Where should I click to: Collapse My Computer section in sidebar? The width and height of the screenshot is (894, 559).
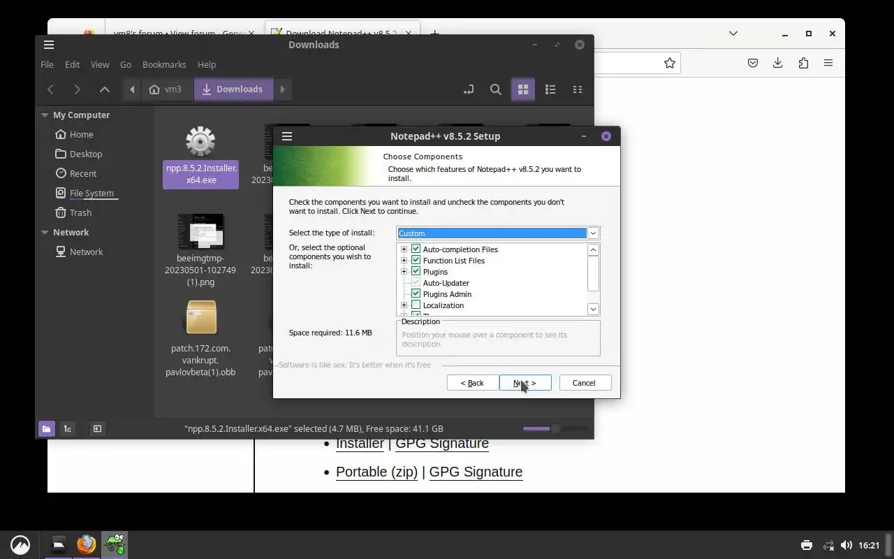click(x=45, y=115)
